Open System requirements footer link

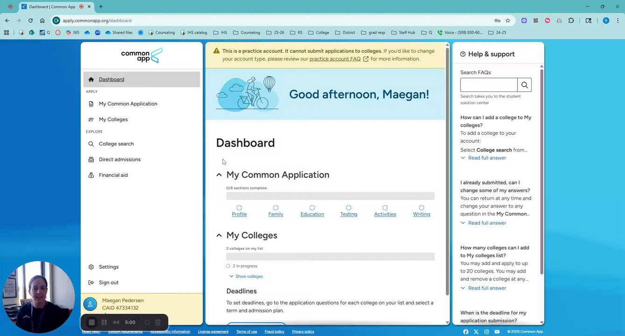pyautogui.click(x=125, y=332)
